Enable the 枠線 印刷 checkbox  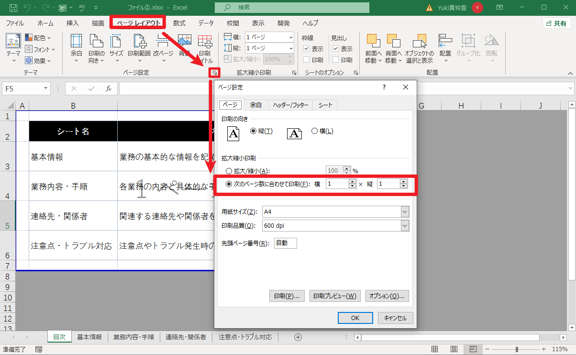(x=307, y=60)
